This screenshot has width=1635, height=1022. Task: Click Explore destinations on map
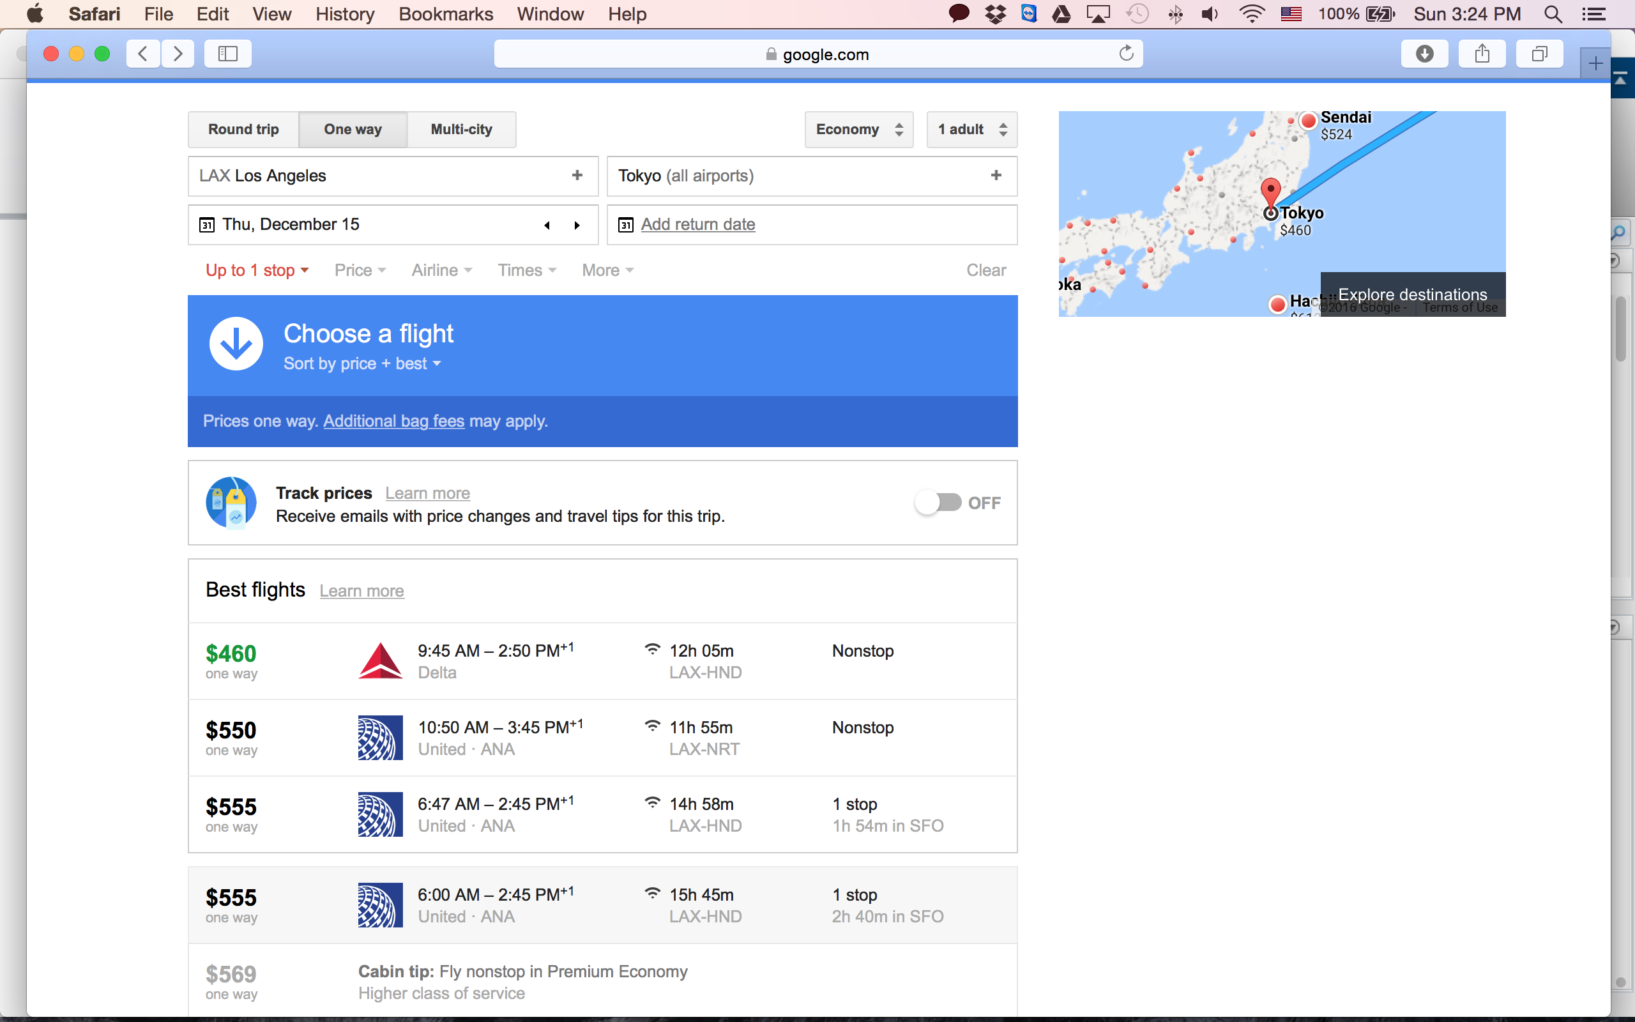(1413, 294)
